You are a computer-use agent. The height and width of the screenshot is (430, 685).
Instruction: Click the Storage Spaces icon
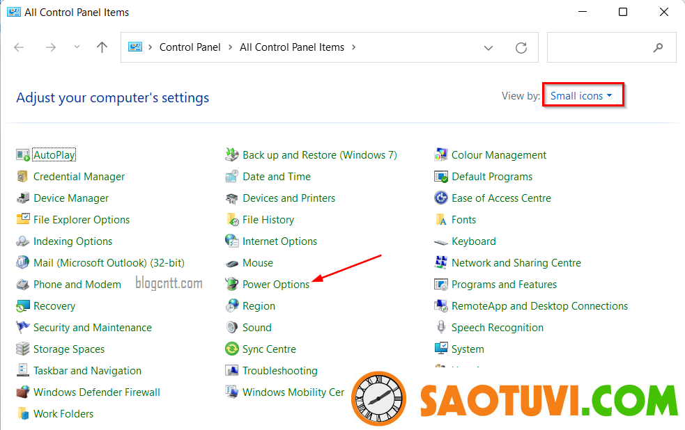click(23, 349)
